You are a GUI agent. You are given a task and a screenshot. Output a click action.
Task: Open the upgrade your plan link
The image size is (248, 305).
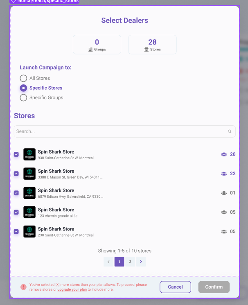72,289
